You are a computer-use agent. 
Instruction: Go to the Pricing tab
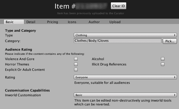click(52, 22)
